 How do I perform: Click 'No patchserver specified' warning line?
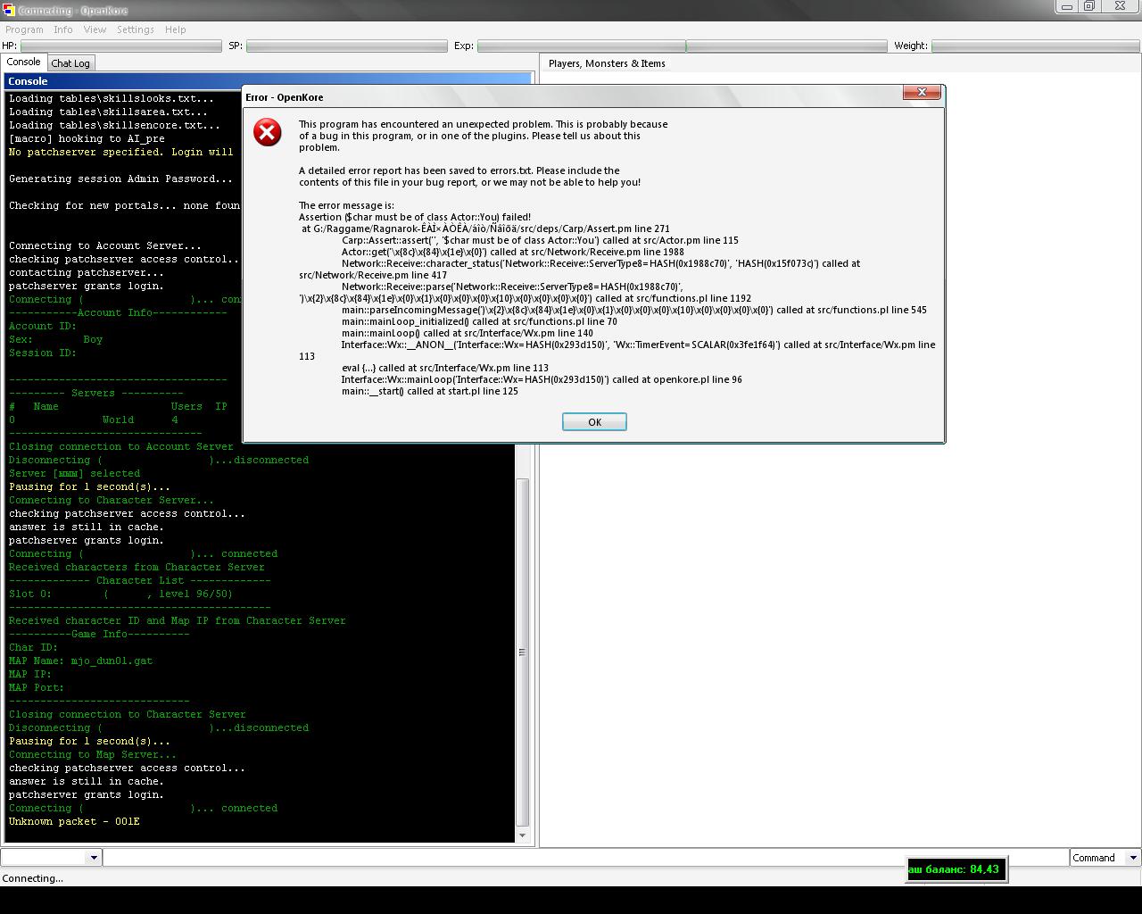tap(121, 152)
